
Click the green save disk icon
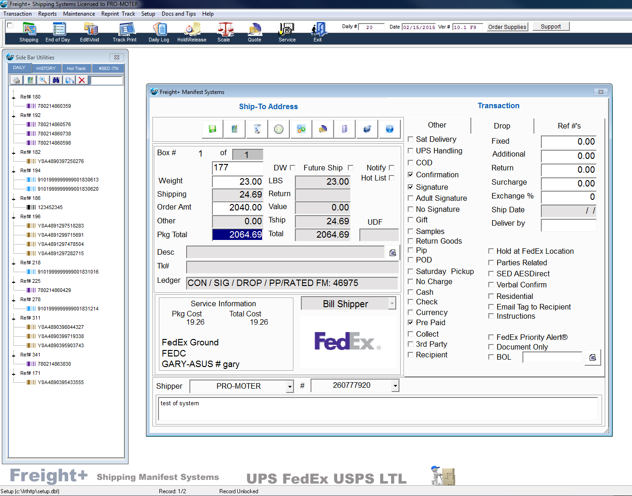(212, 129)
